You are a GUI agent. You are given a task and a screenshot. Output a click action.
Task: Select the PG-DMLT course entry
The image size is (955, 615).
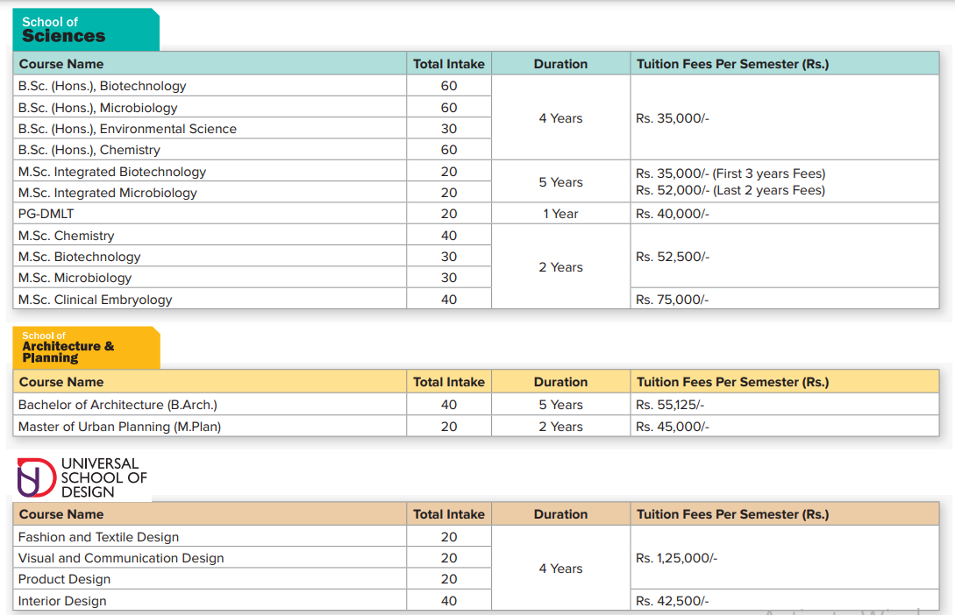(x=46, y=214)
